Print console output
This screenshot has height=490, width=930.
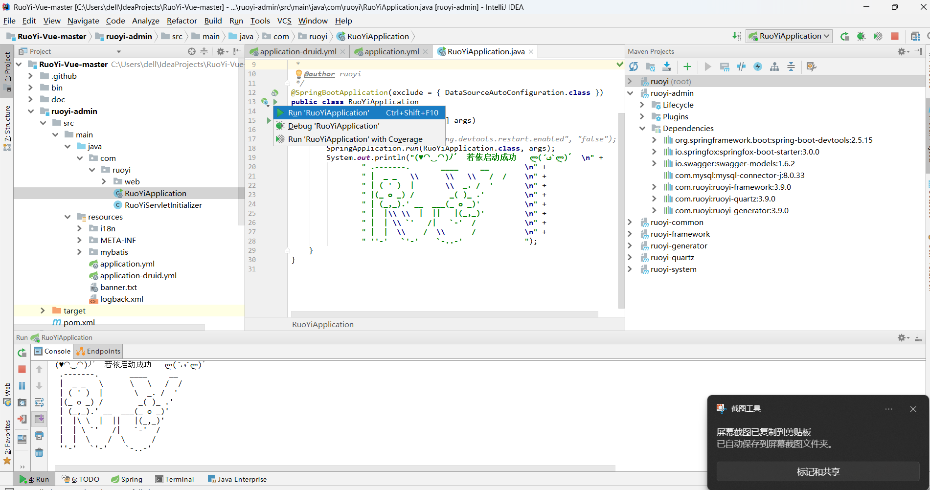pyautogui.click(x=39, y=436)
